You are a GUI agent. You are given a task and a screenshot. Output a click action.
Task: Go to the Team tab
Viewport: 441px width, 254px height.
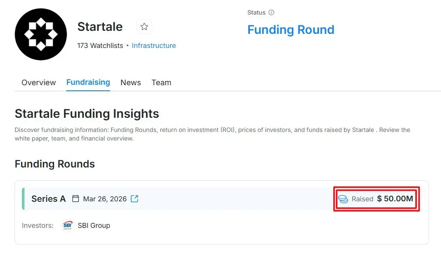click(x=161, y=83)
